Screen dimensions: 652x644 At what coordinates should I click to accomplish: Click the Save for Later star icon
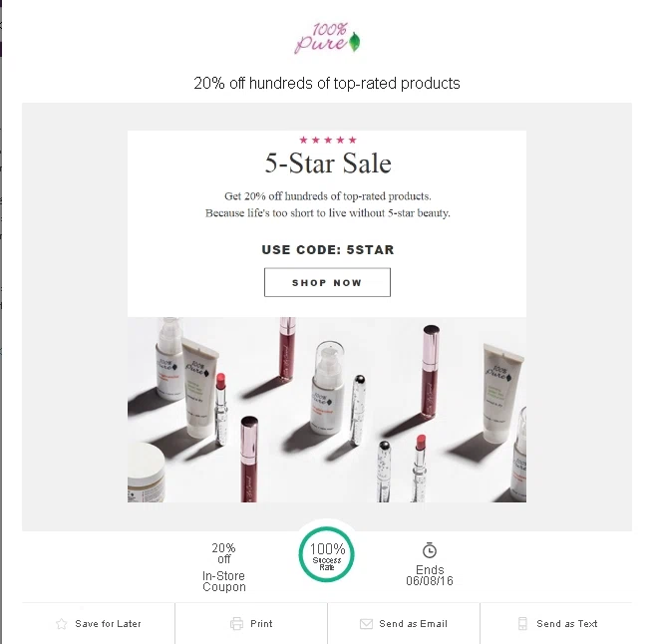point(62,624)
